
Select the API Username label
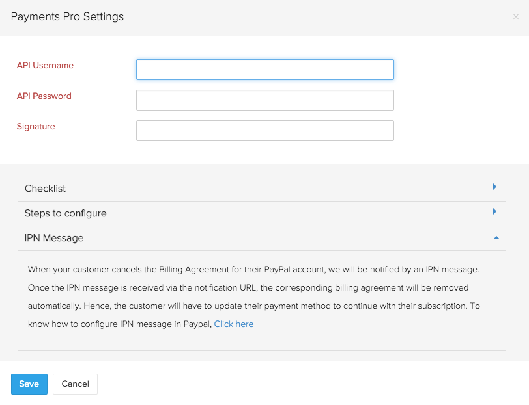[x=45, y=65]
